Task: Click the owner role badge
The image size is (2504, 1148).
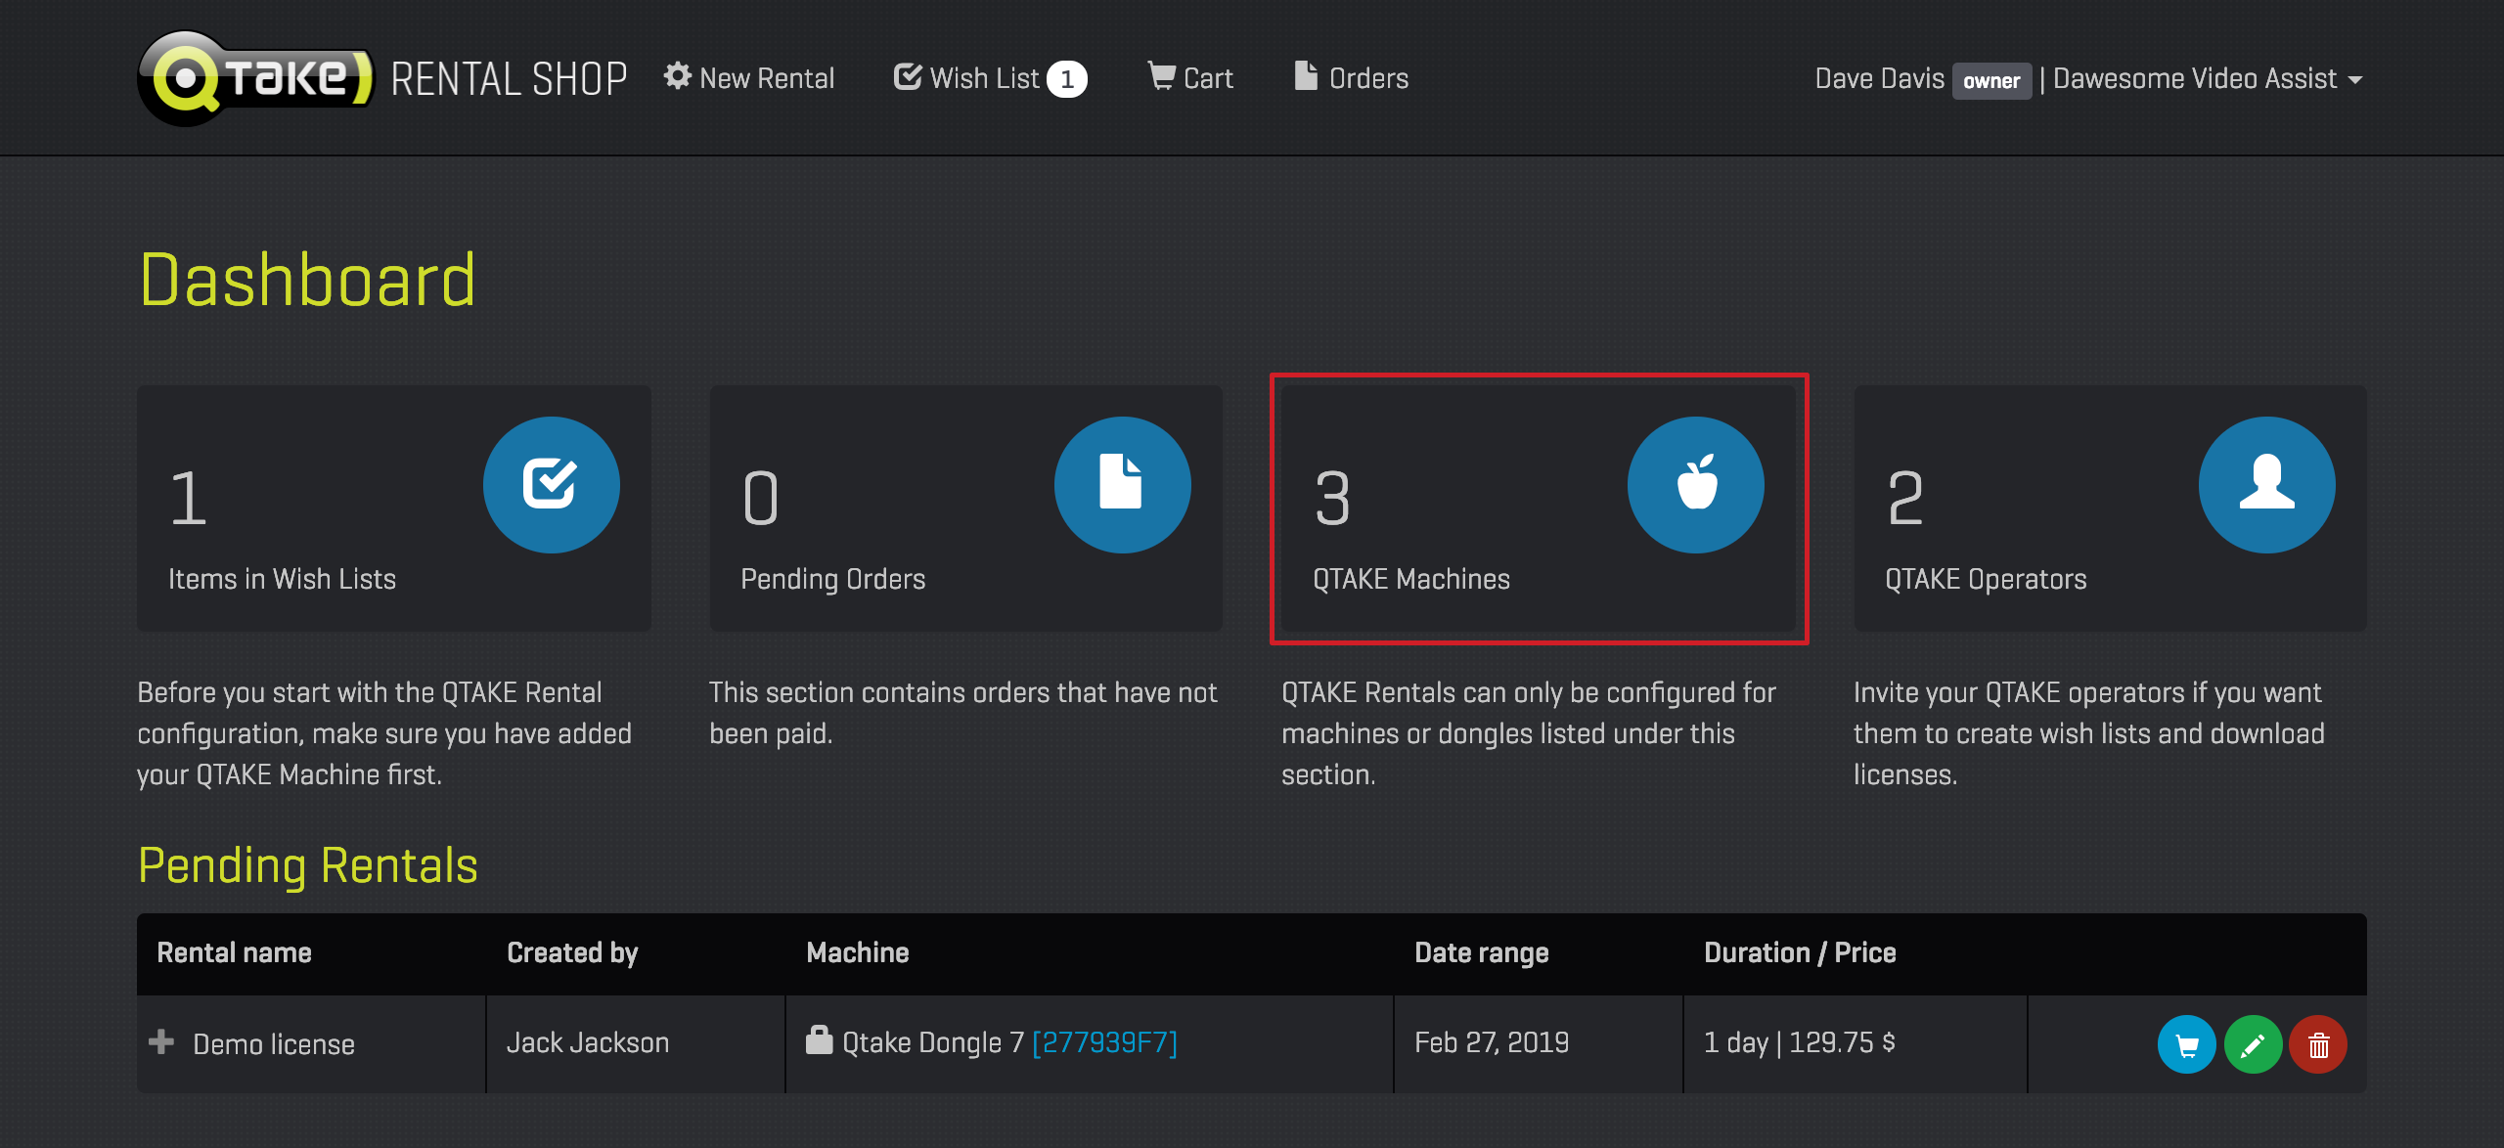Action: (1990, 81)
